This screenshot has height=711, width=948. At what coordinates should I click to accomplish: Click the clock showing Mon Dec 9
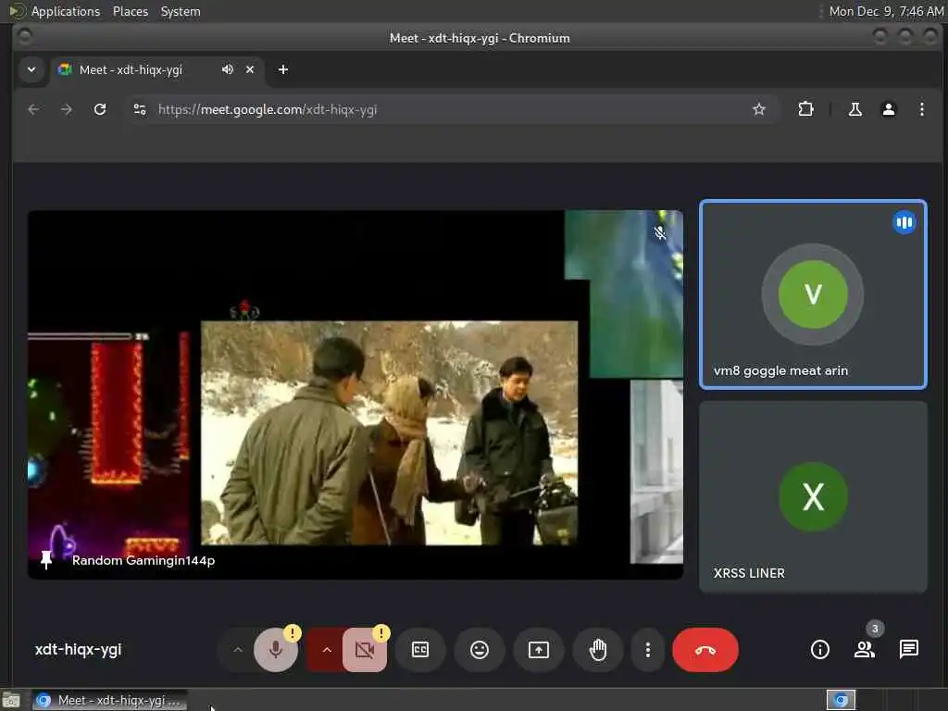click(x=886, y=11)
